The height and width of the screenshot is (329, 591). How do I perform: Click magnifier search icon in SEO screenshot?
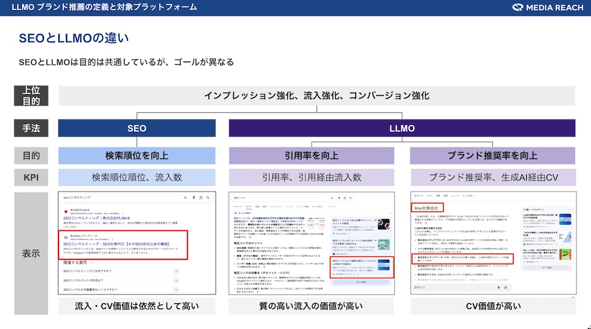[x=207, y=198]
